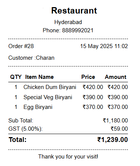Click the ₹390.00 price of Special Veg Biryani
Image resolution: width=140 pixels, height=166 pixels.
click(93, 97)
